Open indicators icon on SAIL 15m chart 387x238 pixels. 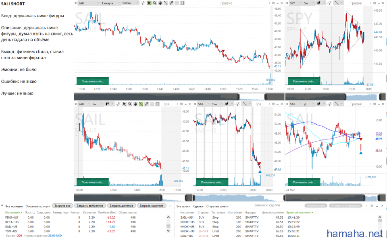coord(237,104)
